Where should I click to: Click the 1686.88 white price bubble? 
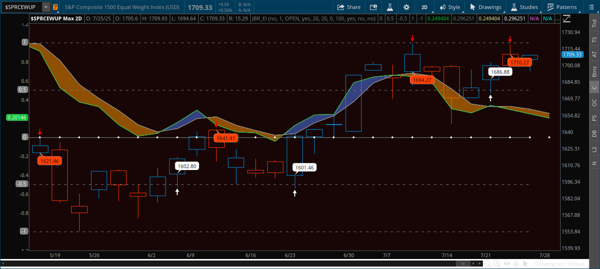click(500, 71)
